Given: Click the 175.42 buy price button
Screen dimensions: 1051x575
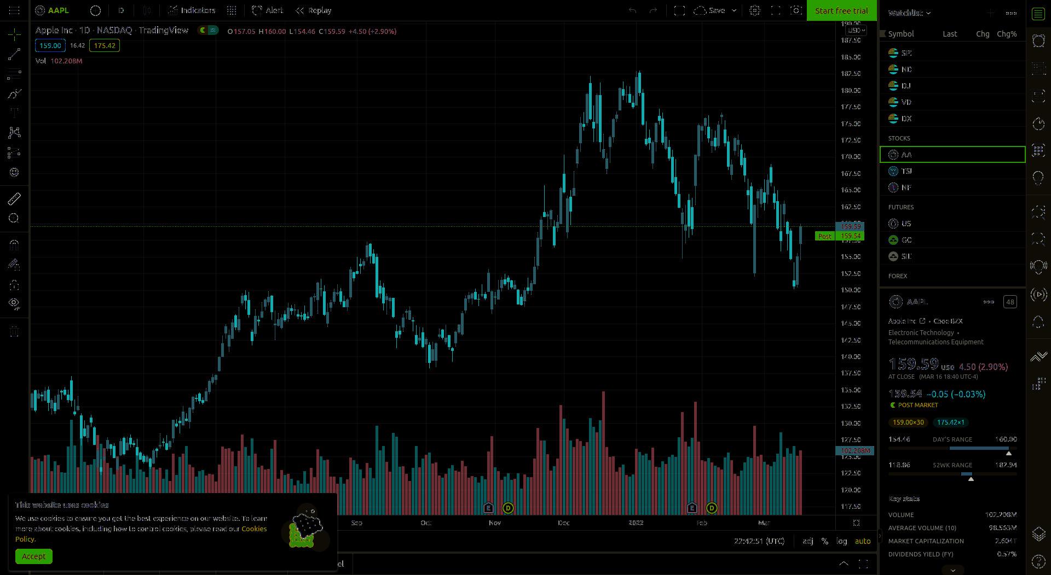Looking at the screenshot, I should pos(105,45).
